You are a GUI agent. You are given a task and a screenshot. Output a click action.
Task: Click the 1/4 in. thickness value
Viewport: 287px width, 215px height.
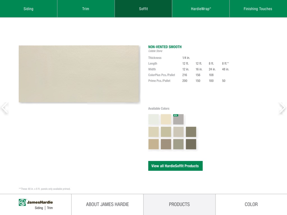[186, 58]
